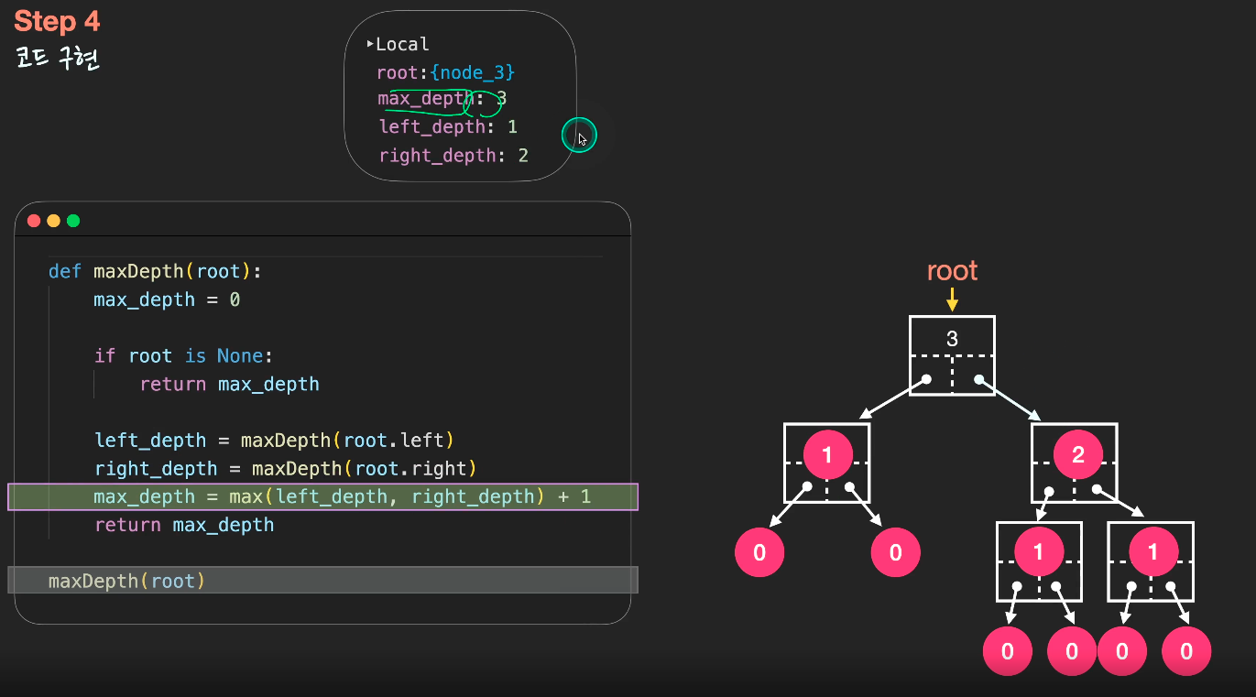
Task: Click the highlighted max(left_depth, right_depth) + 1 line
Action: [342, 497]
